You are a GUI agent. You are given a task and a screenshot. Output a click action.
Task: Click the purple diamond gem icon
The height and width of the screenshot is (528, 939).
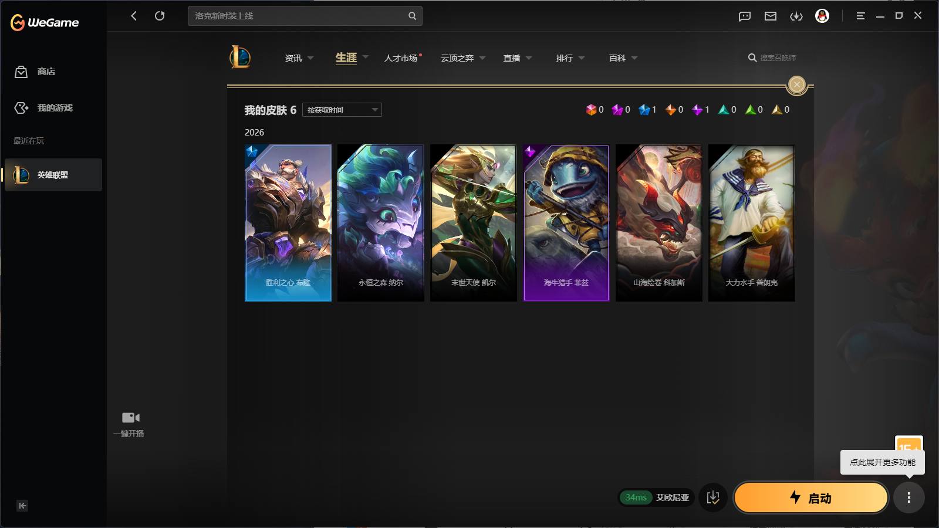(697, 110)
